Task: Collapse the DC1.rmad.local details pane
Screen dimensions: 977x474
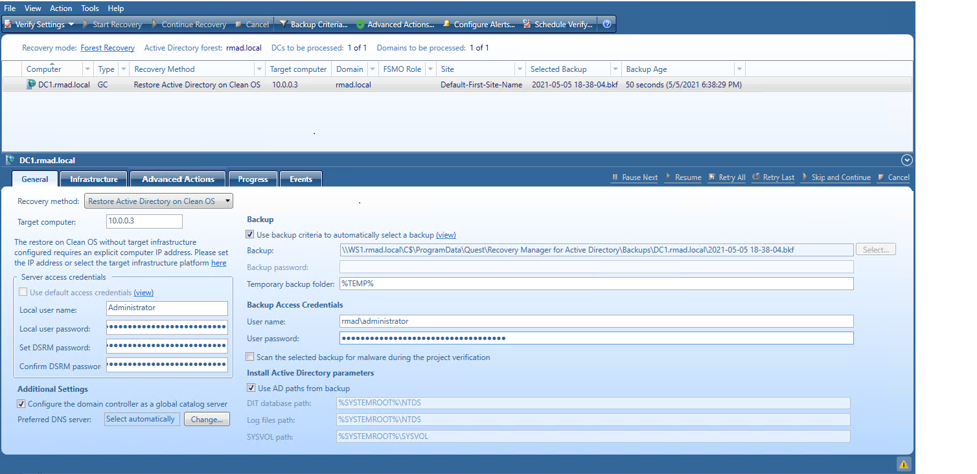Action: coord(906,160)
